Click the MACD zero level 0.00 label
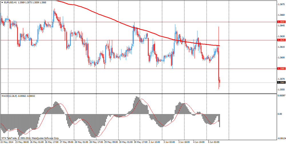The image size is (286, 144). [279, 114]
